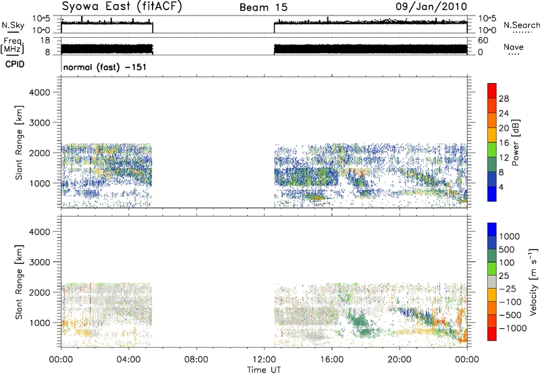Click the '10^5' tick label beside N.Search
Image resolution: width=540 pixels, height=374 pixels.
(487, 19)
